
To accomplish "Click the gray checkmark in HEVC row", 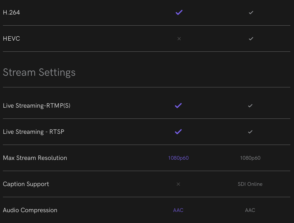I will point(251,39).
